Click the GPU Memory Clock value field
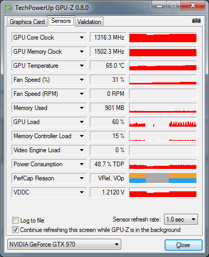This screenshot has width=209, height=257. tap(108, 52)
